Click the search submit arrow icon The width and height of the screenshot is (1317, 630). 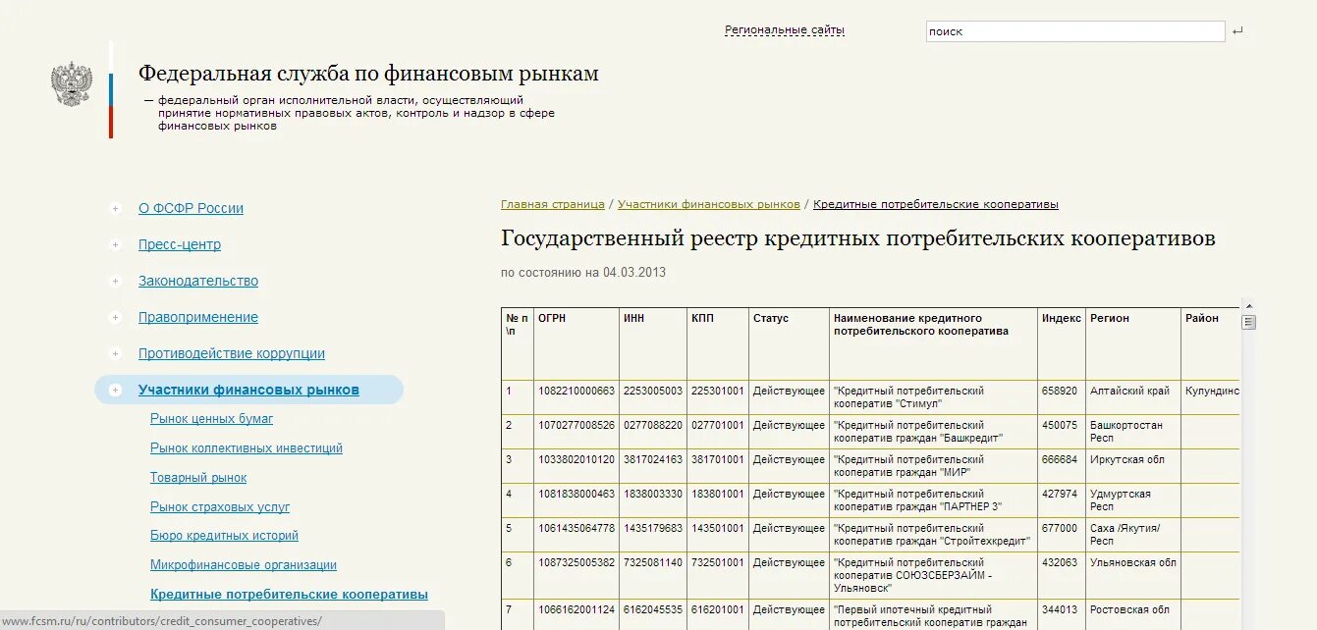[x=1235, y=30]
